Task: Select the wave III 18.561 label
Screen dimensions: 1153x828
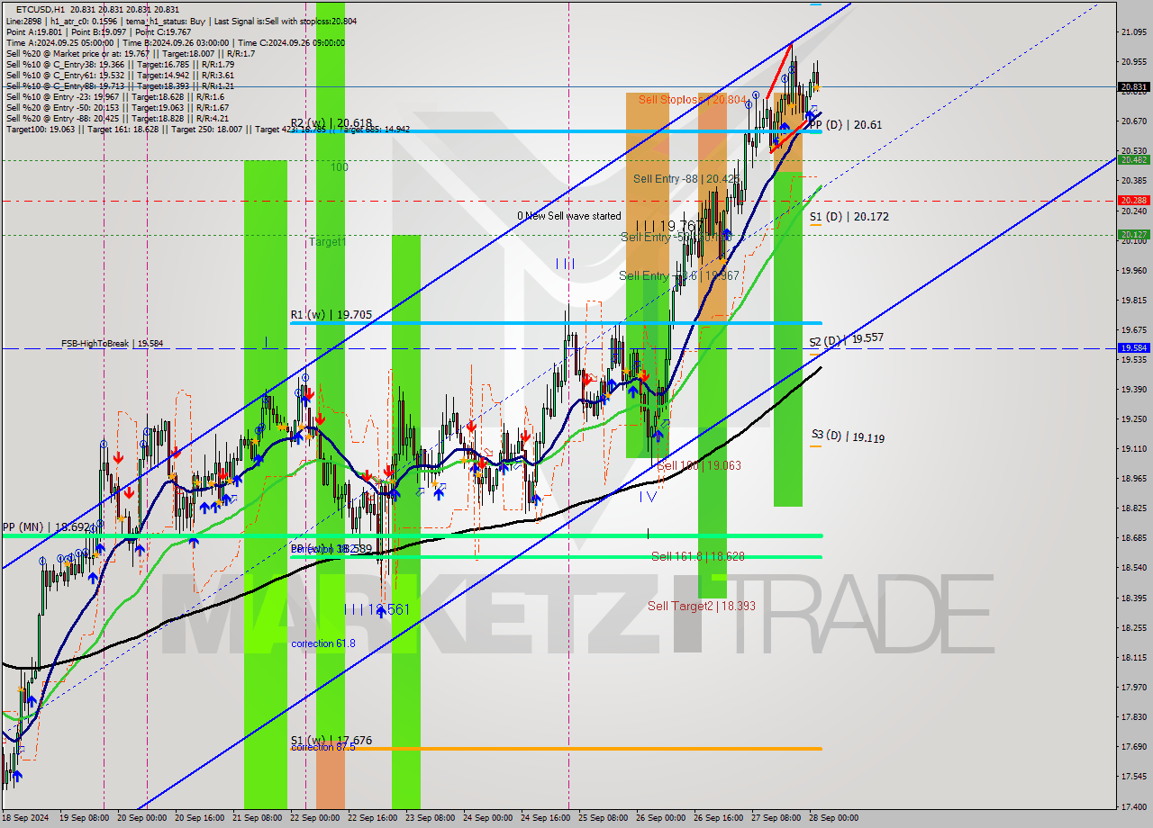Action: coord(377,609)
